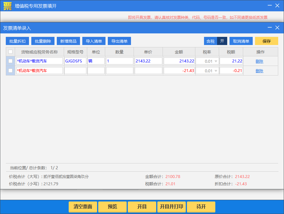Expand the first row 税率 dropdown

216,61
